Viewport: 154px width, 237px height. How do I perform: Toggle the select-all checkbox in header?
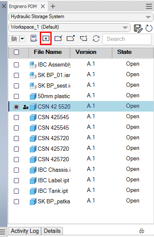pyautogui.click(x=16, y=52)
